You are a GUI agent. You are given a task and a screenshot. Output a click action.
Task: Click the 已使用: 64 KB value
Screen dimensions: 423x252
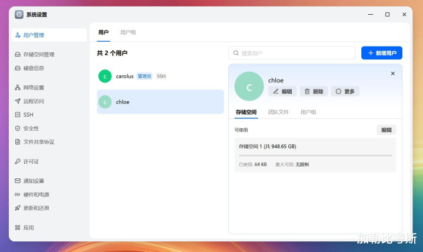coord(253,164)
